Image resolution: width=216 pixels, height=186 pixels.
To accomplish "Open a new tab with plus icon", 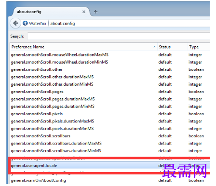I will [x=95, y=12].
